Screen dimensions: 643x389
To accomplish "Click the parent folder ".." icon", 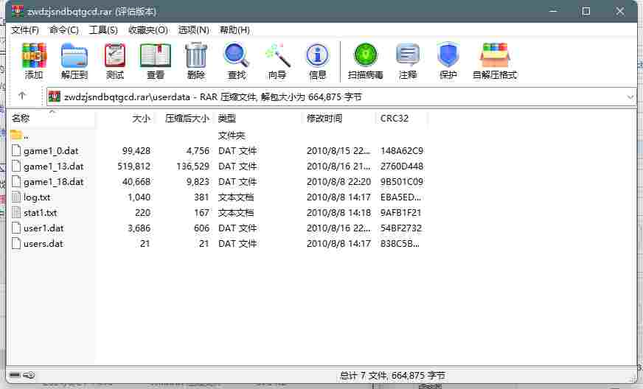I will point(16,134).
